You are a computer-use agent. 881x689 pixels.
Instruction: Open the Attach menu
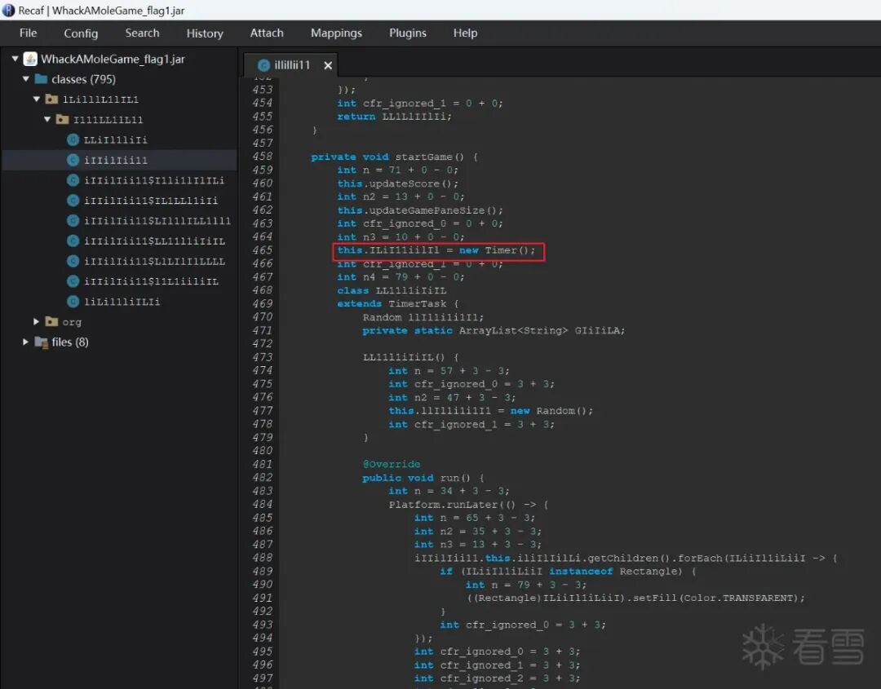pos(267,33)
